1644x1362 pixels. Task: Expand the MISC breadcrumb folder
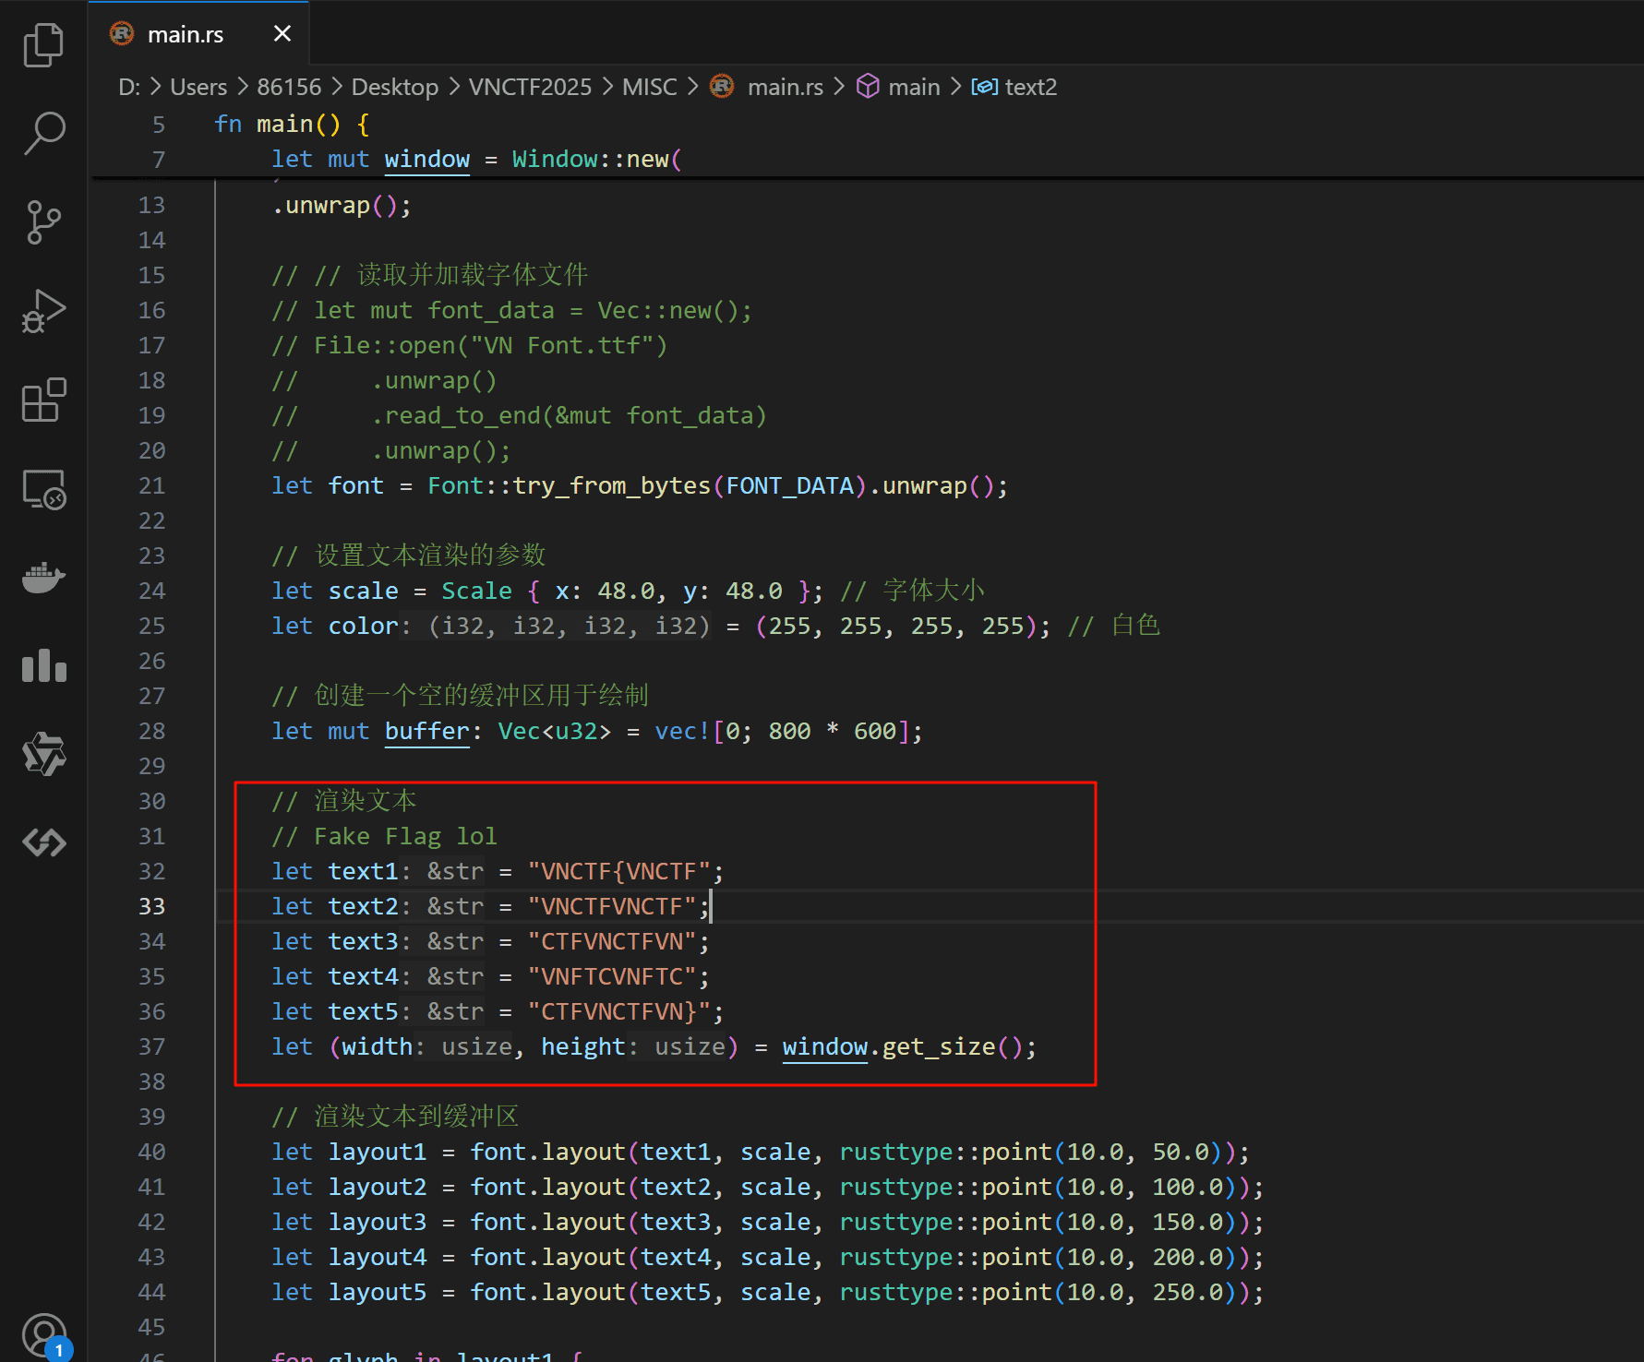pos(649,87)
